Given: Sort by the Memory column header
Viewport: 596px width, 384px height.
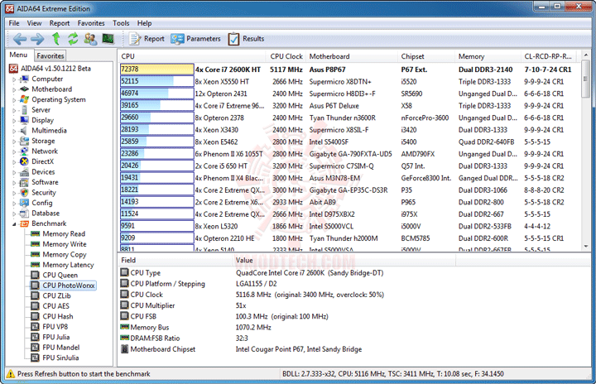Looking at the screenshot, I should (x=488, y=56).
